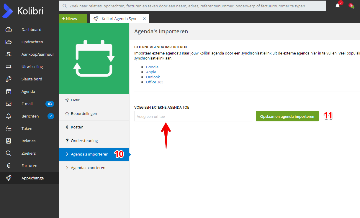Open E-mail with 63 unread

pos(29,104)
